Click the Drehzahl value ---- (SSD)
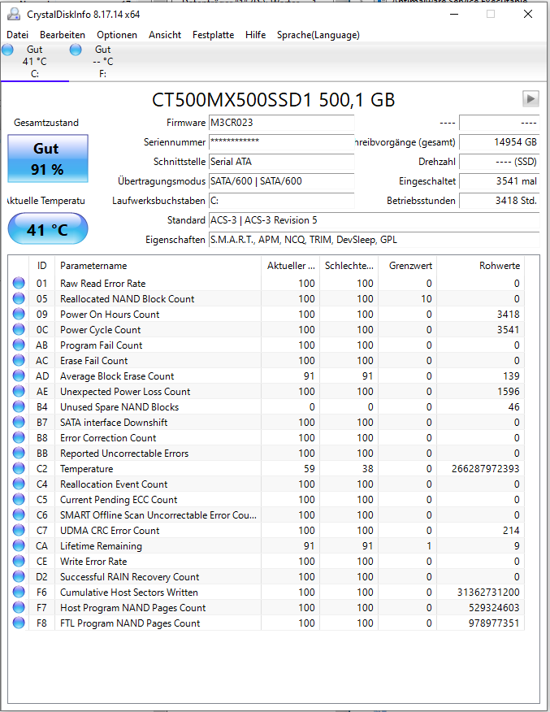This screenshot has width=550, height=712. coord(499,162)
